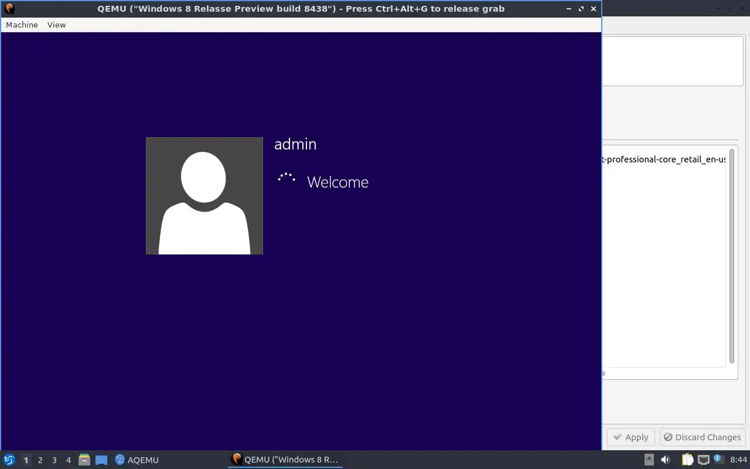Screen dimensions: 750x469
Task: Click the clock showing 8:44
Action: click(x=739, y=460)
